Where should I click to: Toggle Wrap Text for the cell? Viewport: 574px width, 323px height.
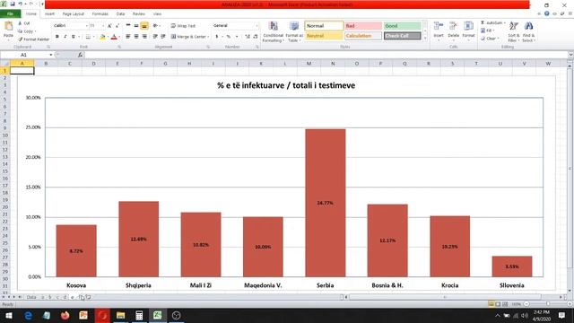(183, 26)
